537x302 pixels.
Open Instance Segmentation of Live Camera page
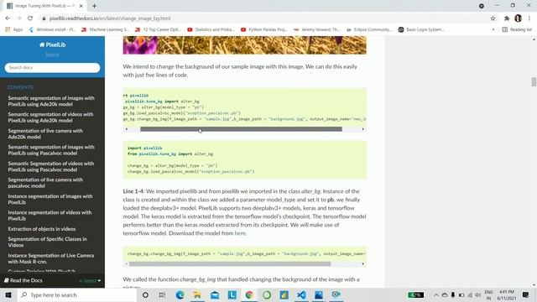click(50, 258)
